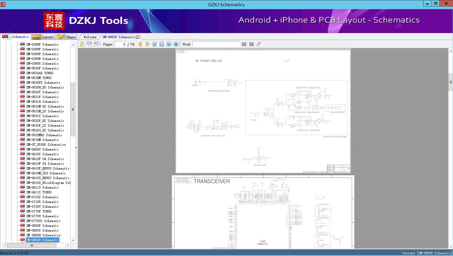Select SM-G770F TSHOO
Screen dimensions: 453x256
[x=39, y=211]
